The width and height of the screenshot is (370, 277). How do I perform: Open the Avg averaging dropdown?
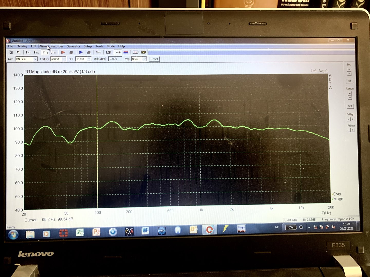[x=145, y=59]
